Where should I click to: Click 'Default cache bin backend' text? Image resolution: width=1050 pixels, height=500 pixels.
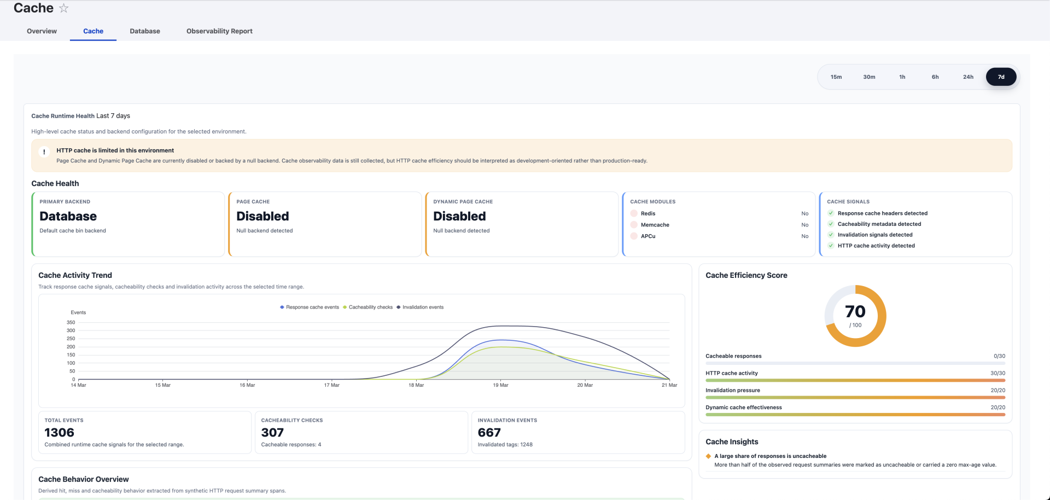pos(73,231)
